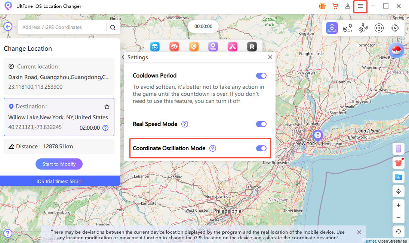The image size is (409, 243).
Task: Open the red shirt icon with notification
Action: click(398, 162)
